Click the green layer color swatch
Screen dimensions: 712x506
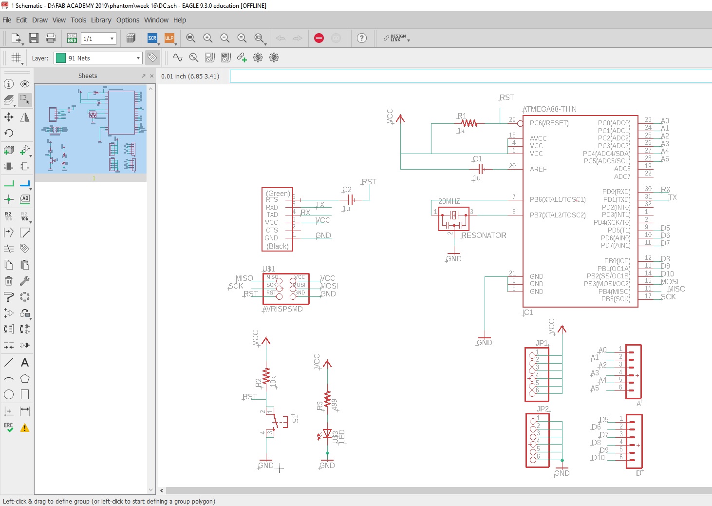click(x=61, y=58)
